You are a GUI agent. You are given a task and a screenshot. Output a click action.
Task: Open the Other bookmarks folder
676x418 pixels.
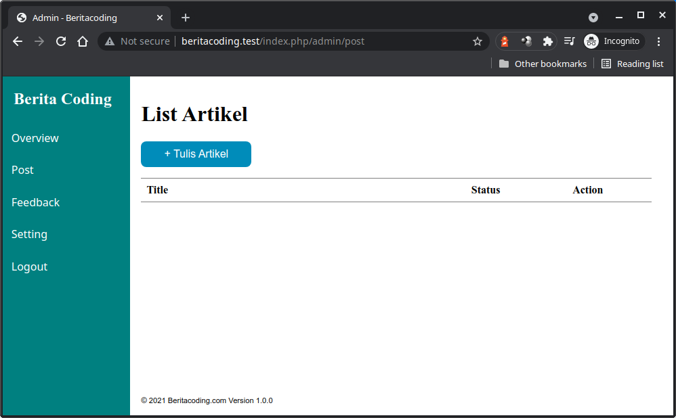(543, 64)
